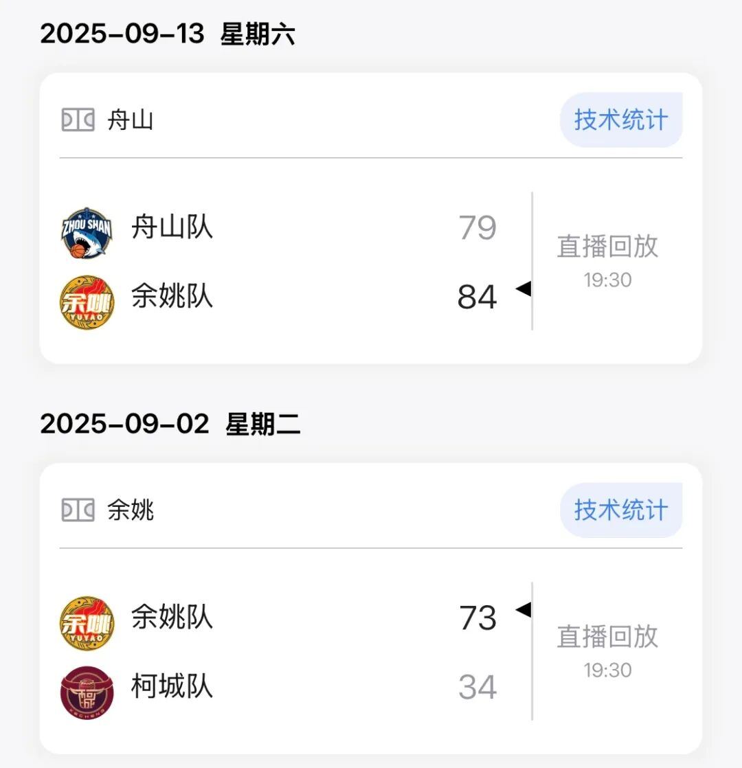Tap 余姚队 name in the 09-13 match
The image size is (742, 768).
click(x=172, y=297)
